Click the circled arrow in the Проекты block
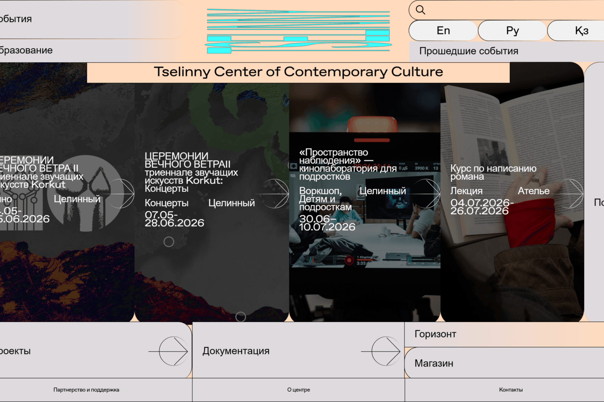This screenshot has height=402, width=604. click(x=169, y=351)
